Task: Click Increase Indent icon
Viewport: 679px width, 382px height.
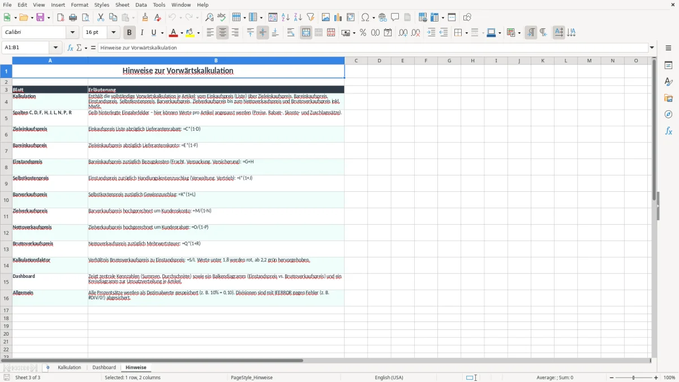Action: click(431, 33)
